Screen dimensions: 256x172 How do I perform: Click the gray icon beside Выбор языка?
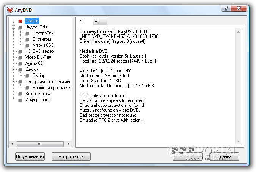point(20,94)
